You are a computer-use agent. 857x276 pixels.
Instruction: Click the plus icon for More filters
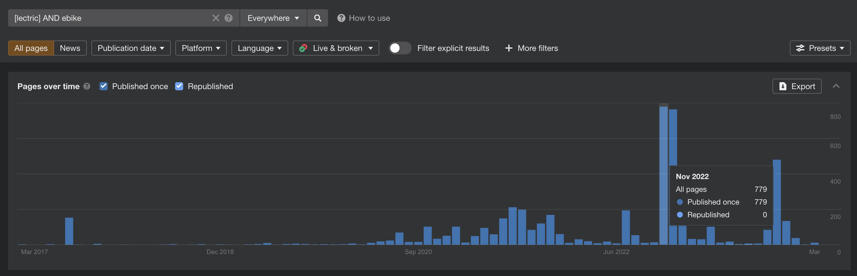tap(508, 48)
